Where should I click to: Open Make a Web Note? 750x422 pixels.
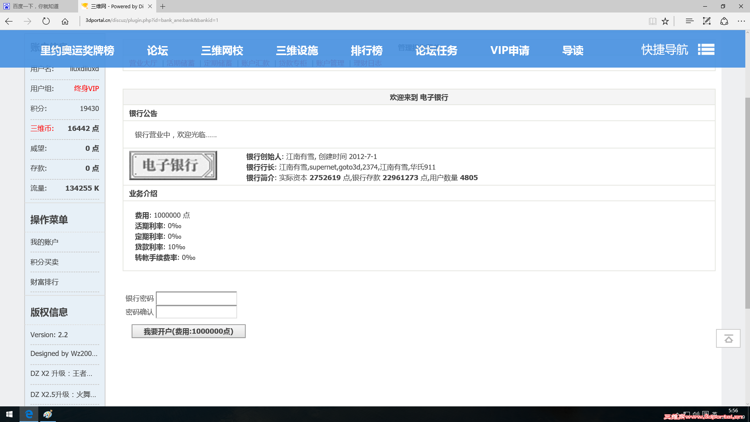(707, 21)
